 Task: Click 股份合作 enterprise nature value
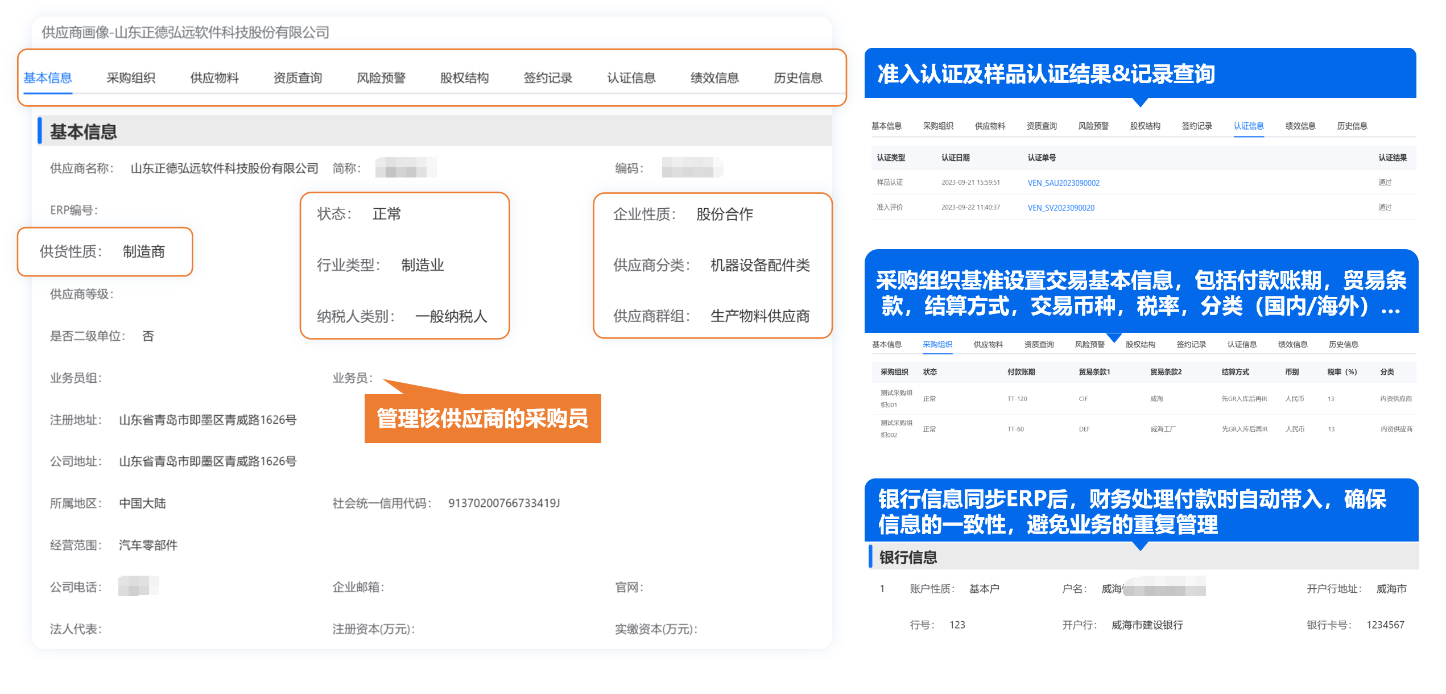click(x=725, y=214)
